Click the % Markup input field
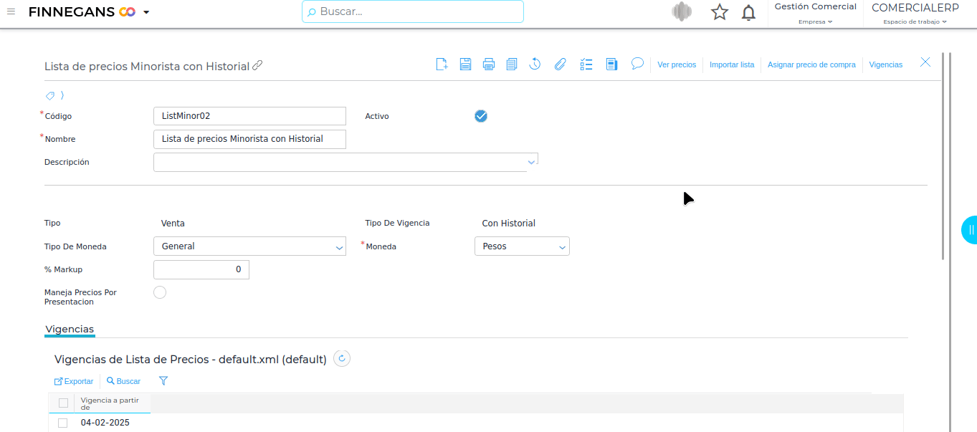Screen dimensions: 977x432 pyautogui.click(x=201, y=269)
